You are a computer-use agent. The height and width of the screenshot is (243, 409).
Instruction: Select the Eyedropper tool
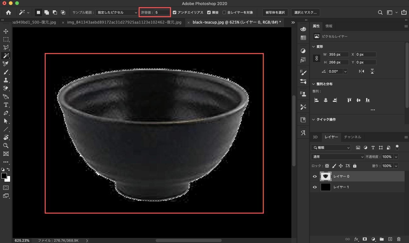(x=6, y=64)
